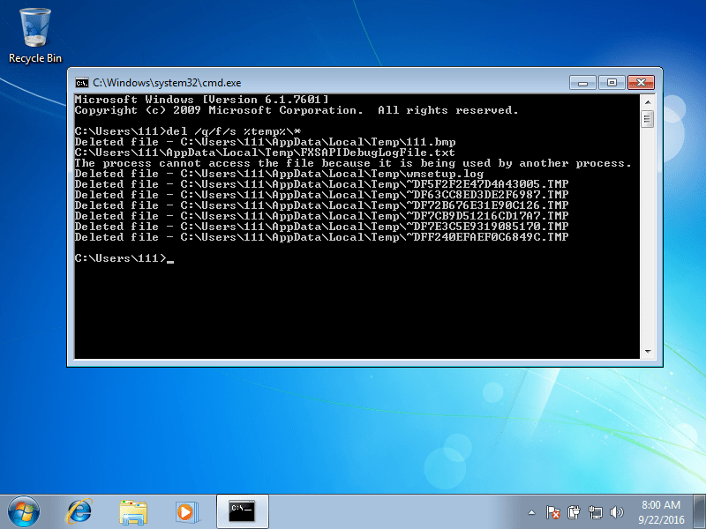Open Windows Explorer from the taskbar
Viewport: 706px width, 529px height.
click(x=133, y=510)
